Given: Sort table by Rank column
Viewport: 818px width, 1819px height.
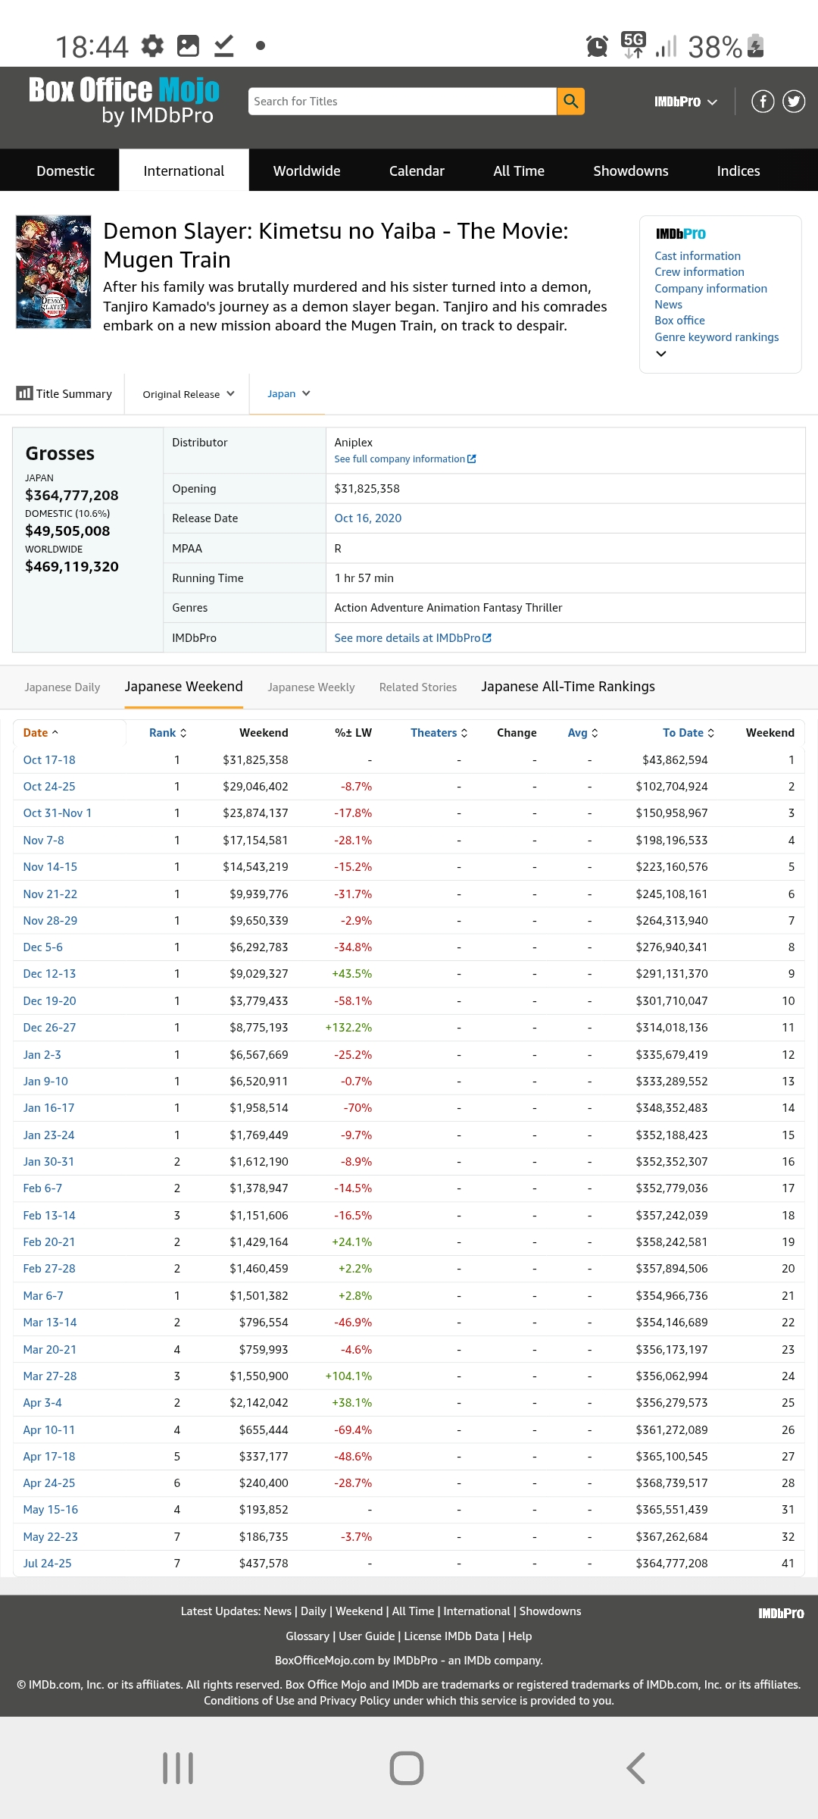Looking at the screenshot, I should tap(167, 733).
